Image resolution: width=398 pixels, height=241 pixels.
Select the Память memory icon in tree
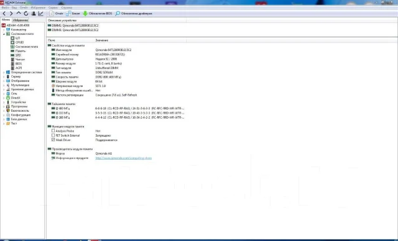click(x=12, y=51)
